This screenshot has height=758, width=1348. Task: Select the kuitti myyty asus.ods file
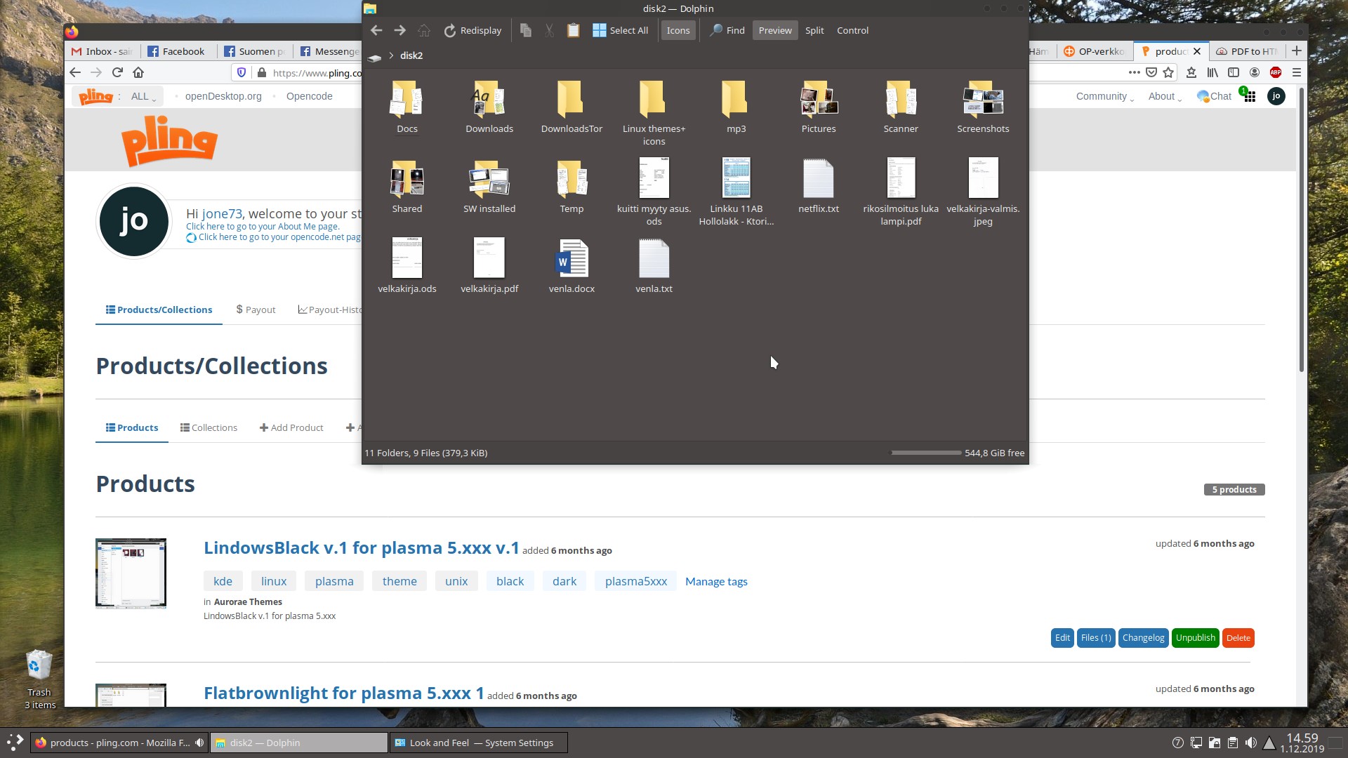point(654,191)
